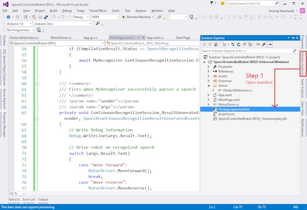Close the MainPage.xaml.cs tab

pyautogui.click(x=143, y=37)
